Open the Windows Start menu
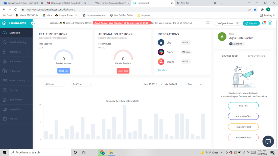The height and width of the screenshot is (156, 278). 4,152
